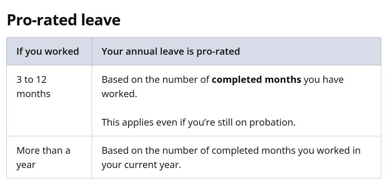Click the word 'year' in left column
This screenshot has width=388, height=191.
tap(26, 165)
